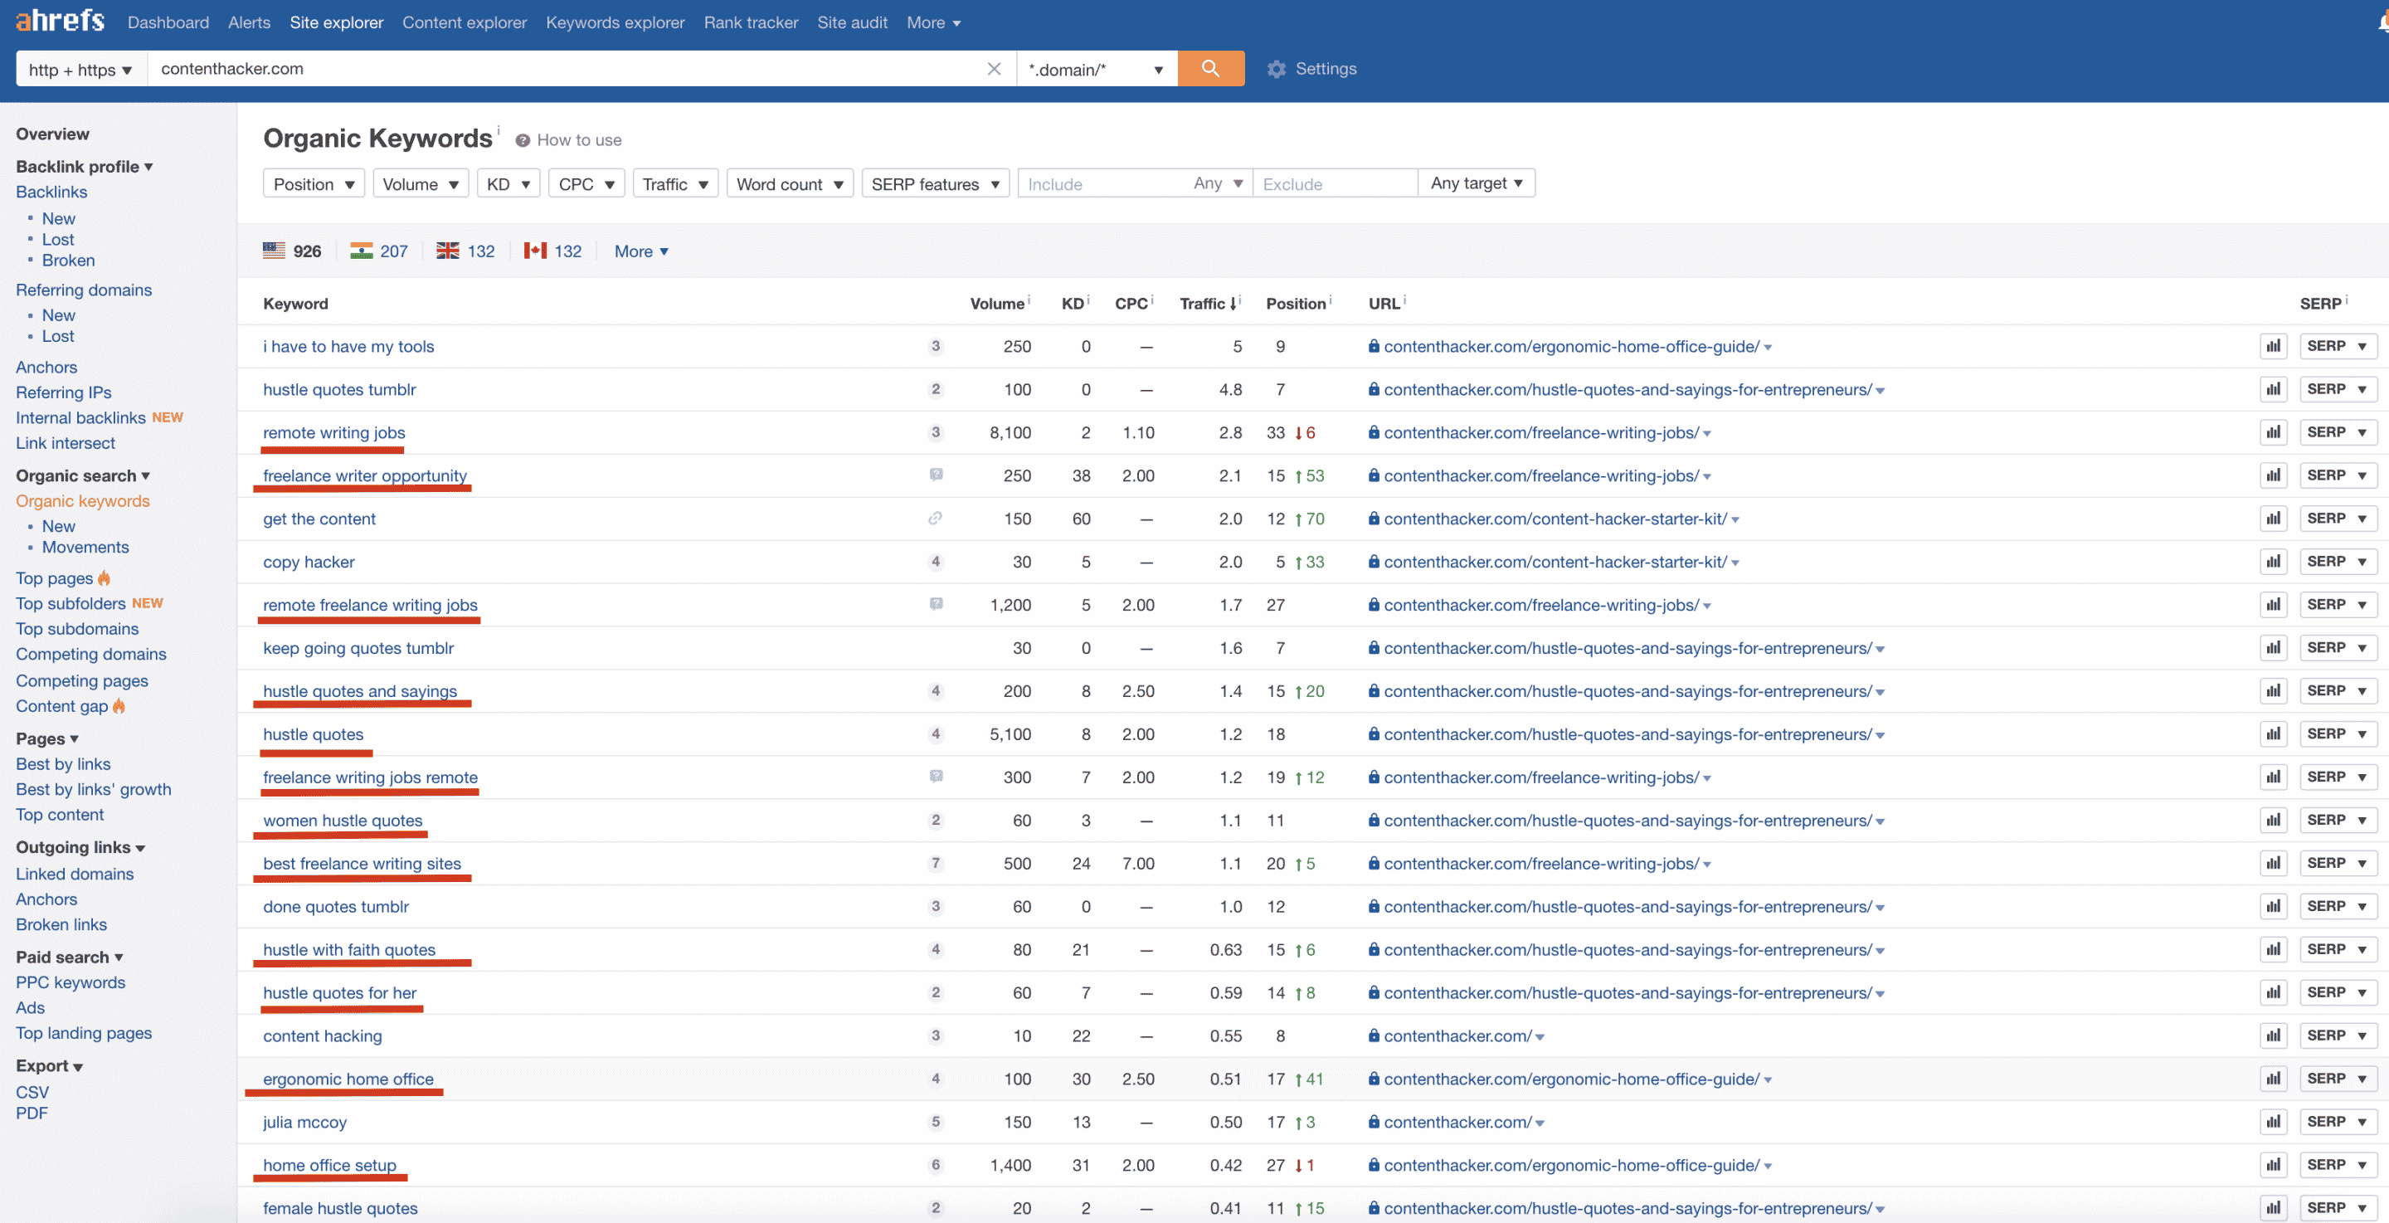
Task: Open the SERP features filter dropdown
Action: [935, 183]
